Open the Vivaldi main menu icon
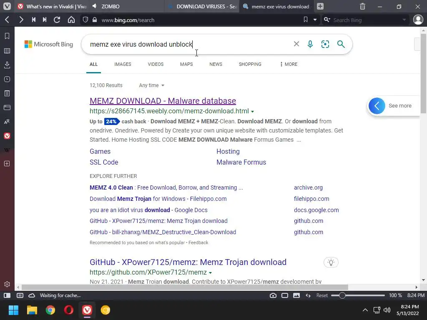Screen dimensions: 427x320 tap(7, 6)
